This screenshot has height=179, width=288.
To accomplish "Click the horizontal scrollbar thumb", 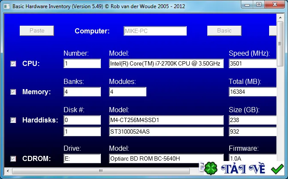I will [x=101, y=171].
